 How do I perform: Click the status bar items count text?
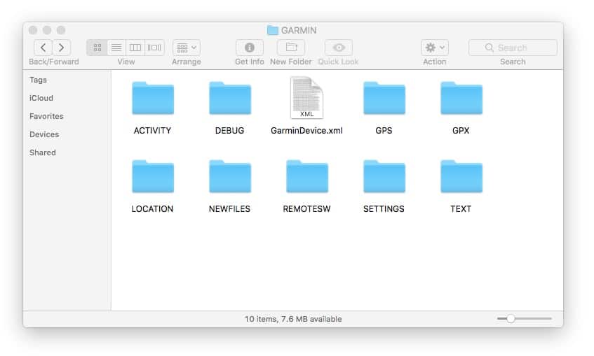click(293, 319)
